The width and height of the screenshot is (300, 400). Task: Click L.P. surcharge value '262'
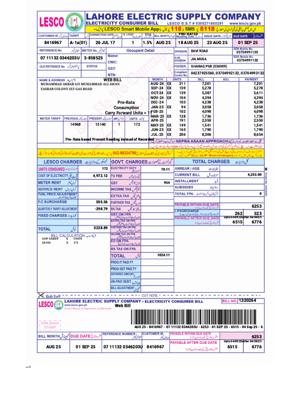239,214
